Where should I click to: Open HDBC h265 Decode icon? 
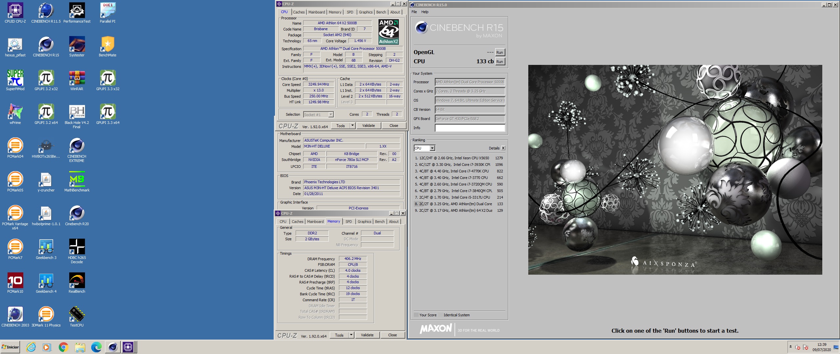point(77,251)
